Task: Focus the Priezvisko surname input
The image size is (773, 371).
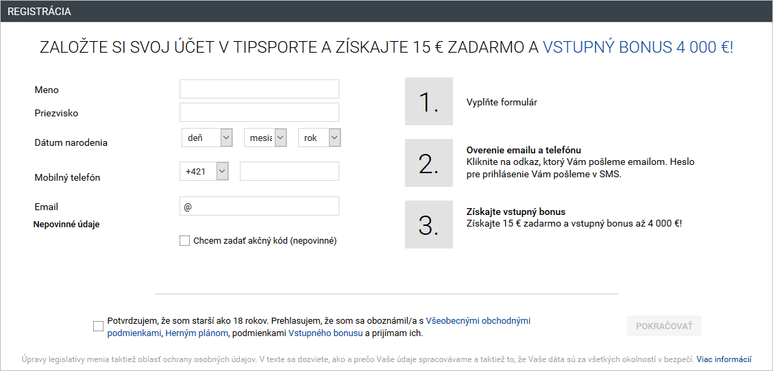Action: (259, 112)
